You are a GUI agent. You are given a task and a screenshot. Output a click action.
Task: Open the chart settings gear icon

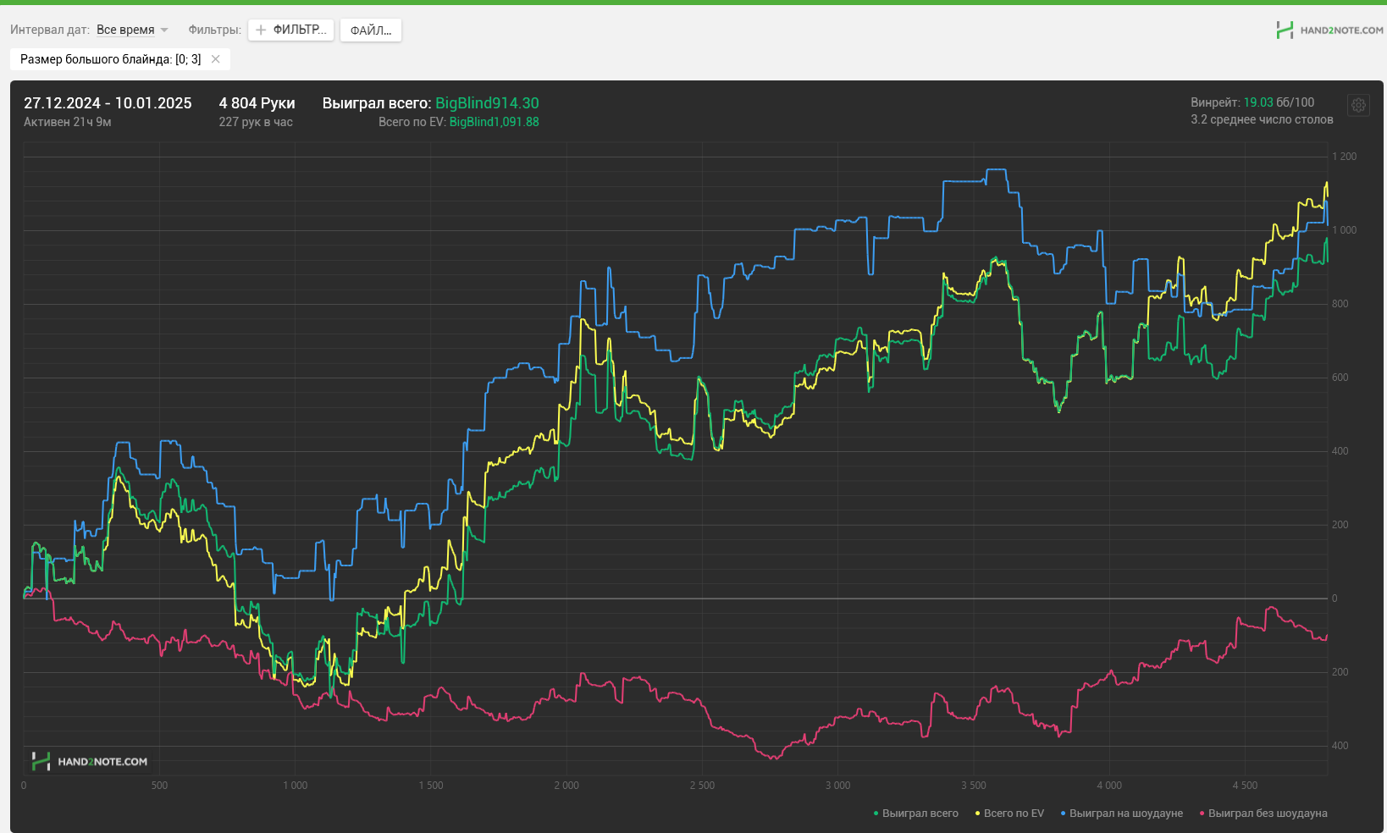point(1358,105)
